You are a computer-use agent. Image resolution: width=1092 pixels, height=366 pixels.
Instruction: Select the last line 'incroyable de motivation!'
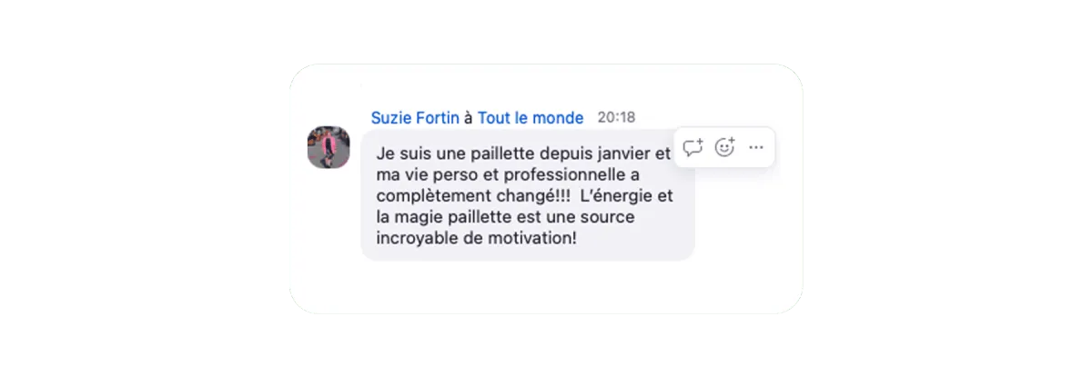(x=476, y=240)
